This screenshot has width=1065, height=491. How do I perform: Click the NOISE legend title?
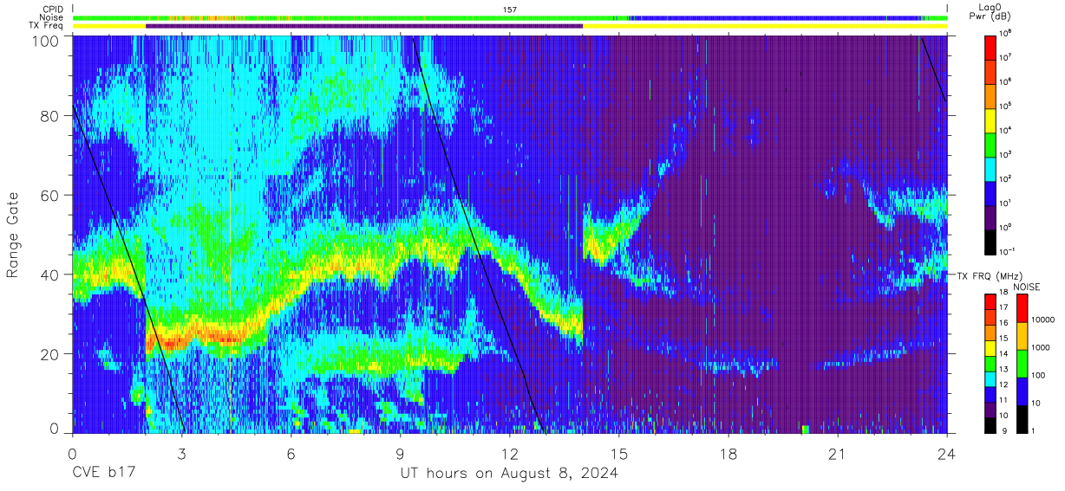pyautogui.click(x=1026, y=286)
